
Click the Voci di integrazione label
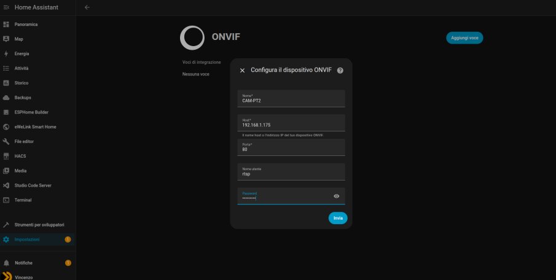pyautogui.click(x=202, y=63)
